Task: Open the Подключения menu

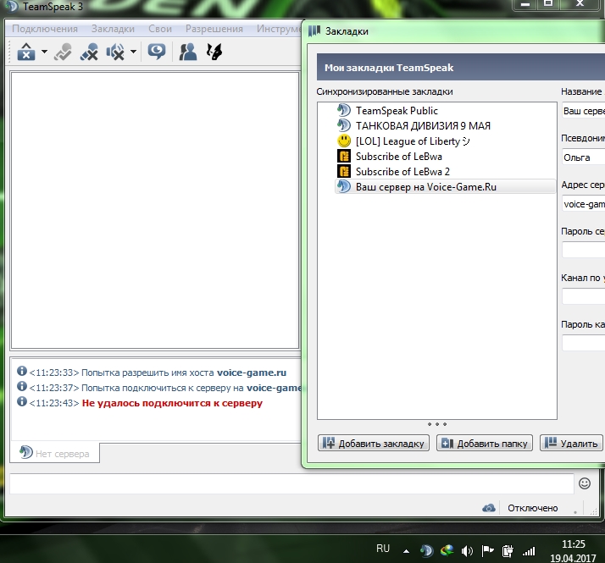Action: point(45,29)
